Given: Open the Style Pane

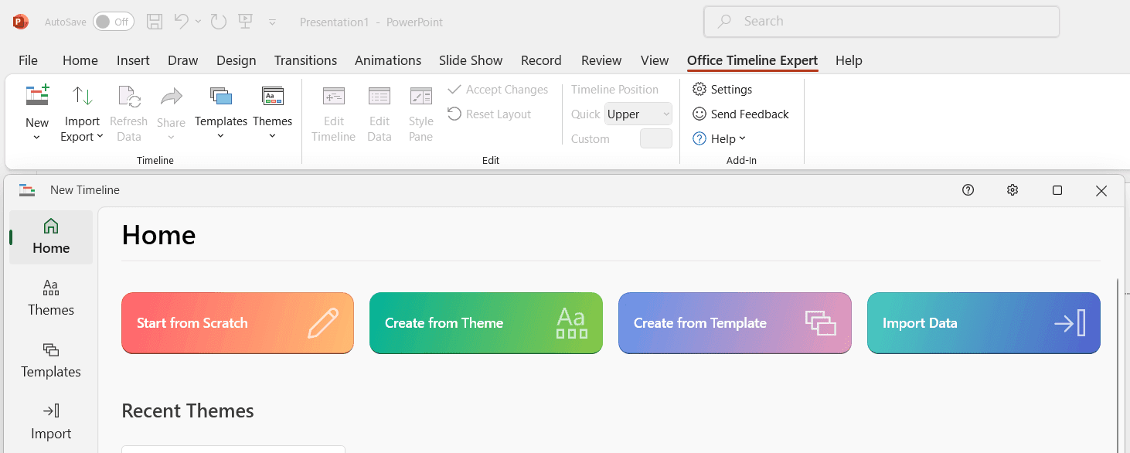Looking at the screenshot, I should click(420, 112).
